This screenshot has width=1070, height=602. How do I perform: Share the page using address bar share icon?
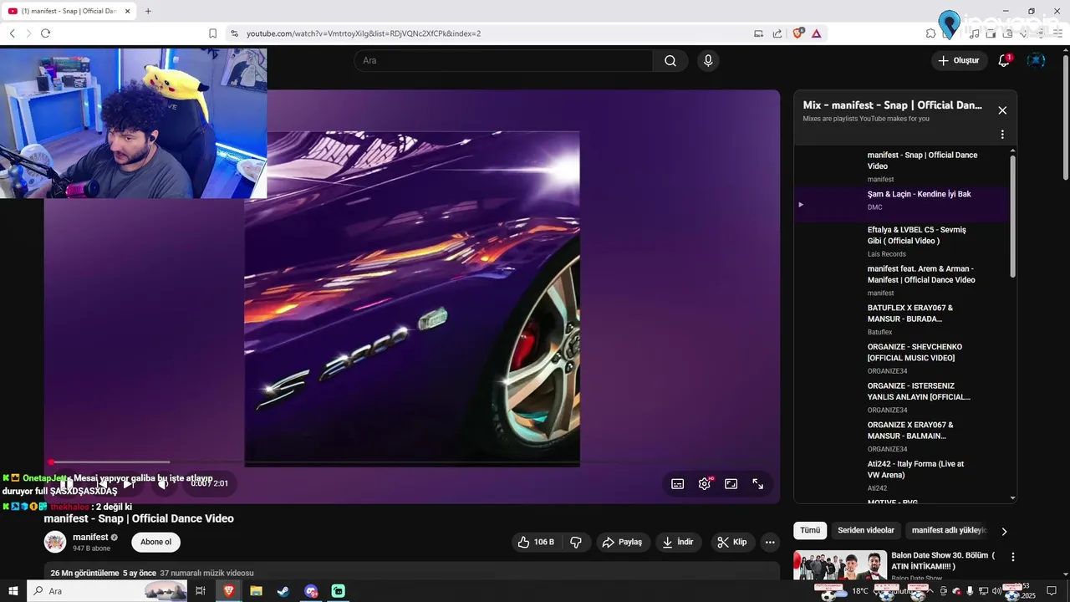[x=777, y=33]
